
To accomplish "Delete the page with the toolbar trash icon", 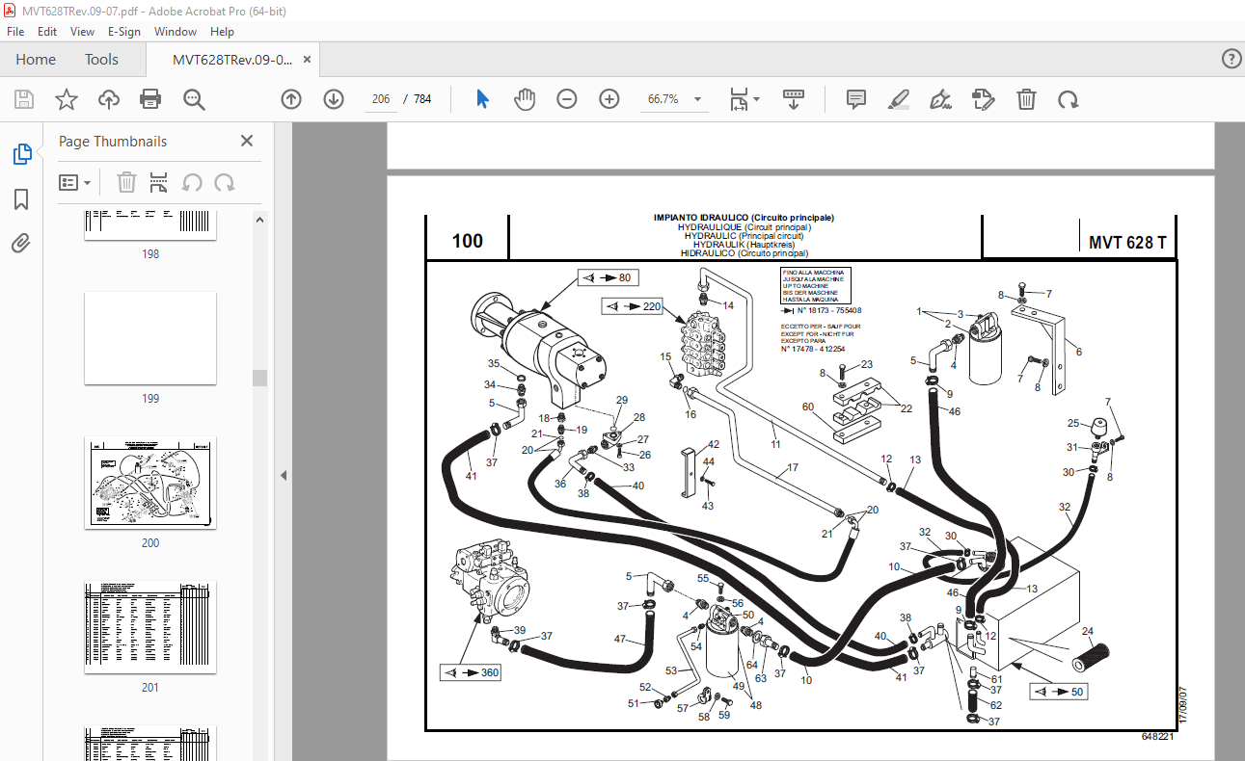I will (1027, 99).
